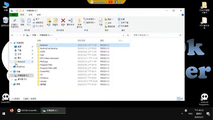Image resolution: width=213 pixels, height=120 pixels.
Task: Go back with the left arrow button
Action: tap(12, 35)
